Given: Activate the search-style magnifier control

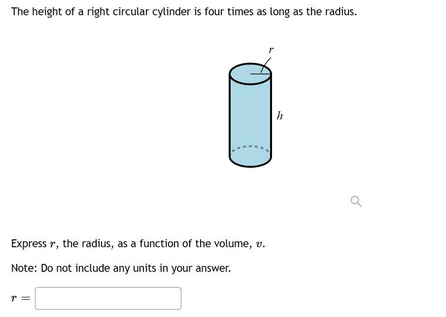Looking at the screenshot, I should click(355, 201).
